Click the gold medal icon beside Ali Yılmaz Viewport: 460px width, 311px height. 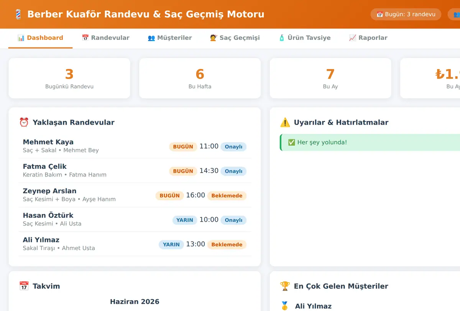click(x=284, y=306)
